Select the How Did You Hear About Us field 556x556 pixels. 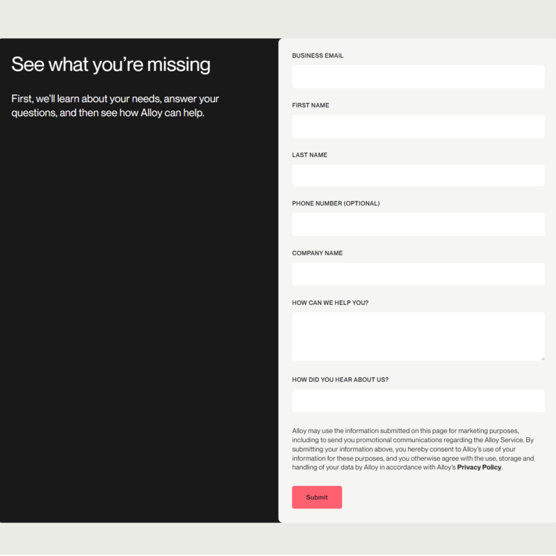(418, 401)
